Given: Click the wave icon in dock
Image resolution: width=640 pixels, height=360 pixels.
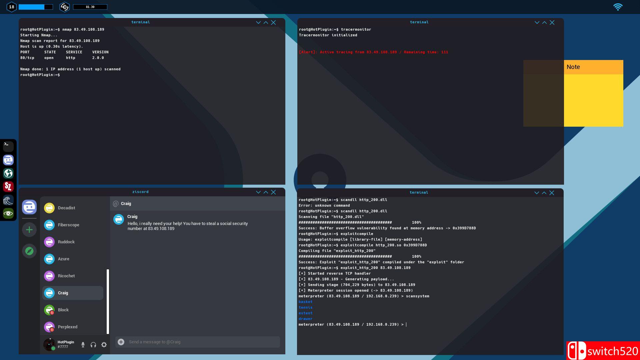Looking at the screenshot, I should click(x=8, y=200).
